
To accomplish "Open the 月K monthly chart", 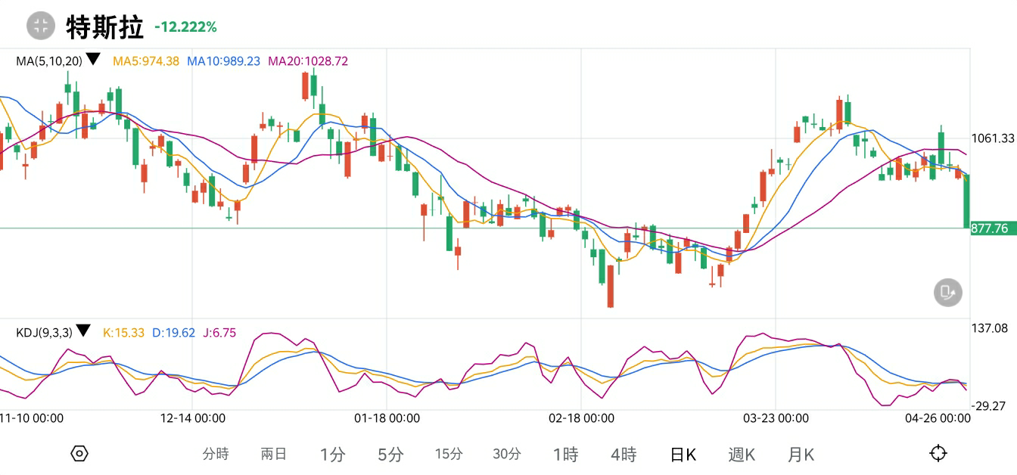I will (801, 455).
